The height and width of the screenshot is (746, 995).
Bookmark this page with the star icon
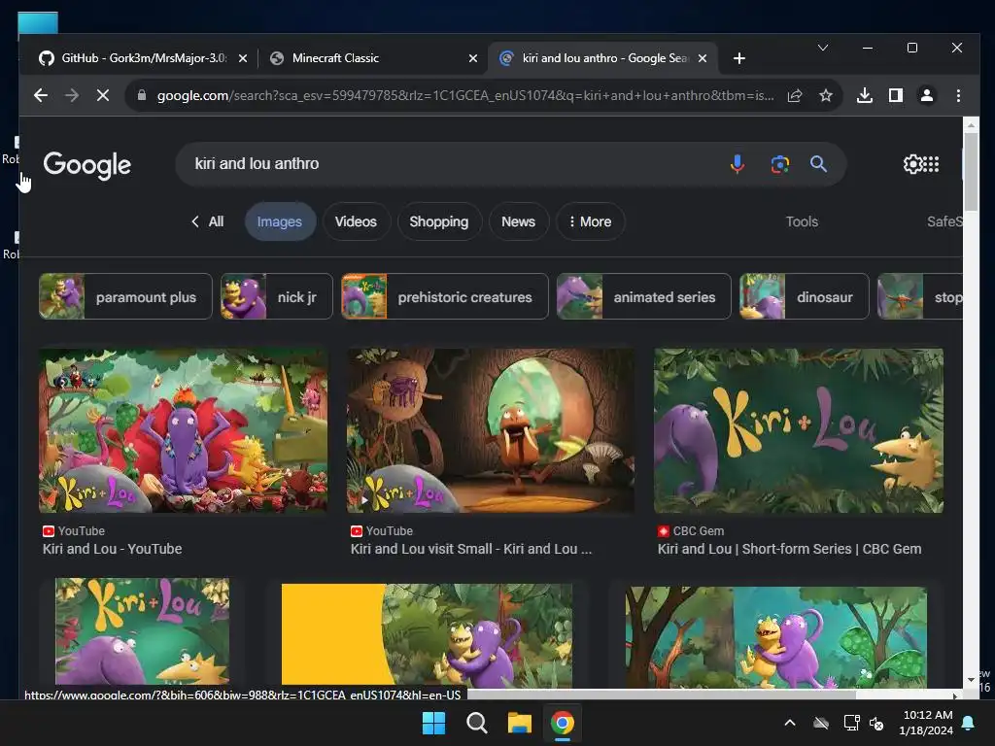pos(826,95)
